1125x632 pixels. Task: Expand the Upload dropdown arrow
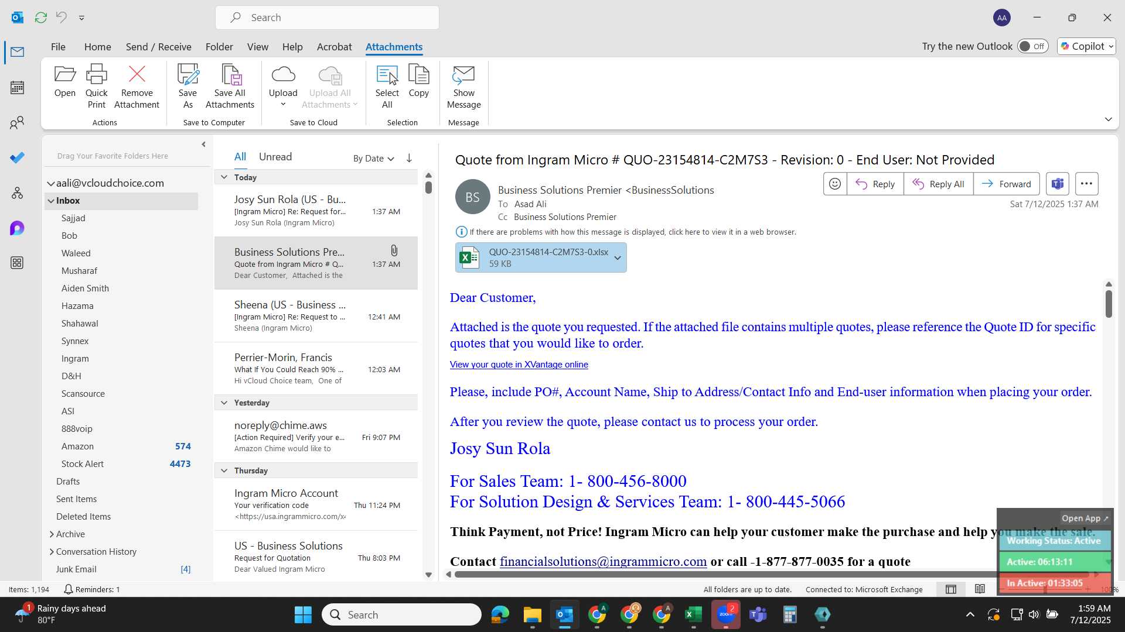[283, 105]
